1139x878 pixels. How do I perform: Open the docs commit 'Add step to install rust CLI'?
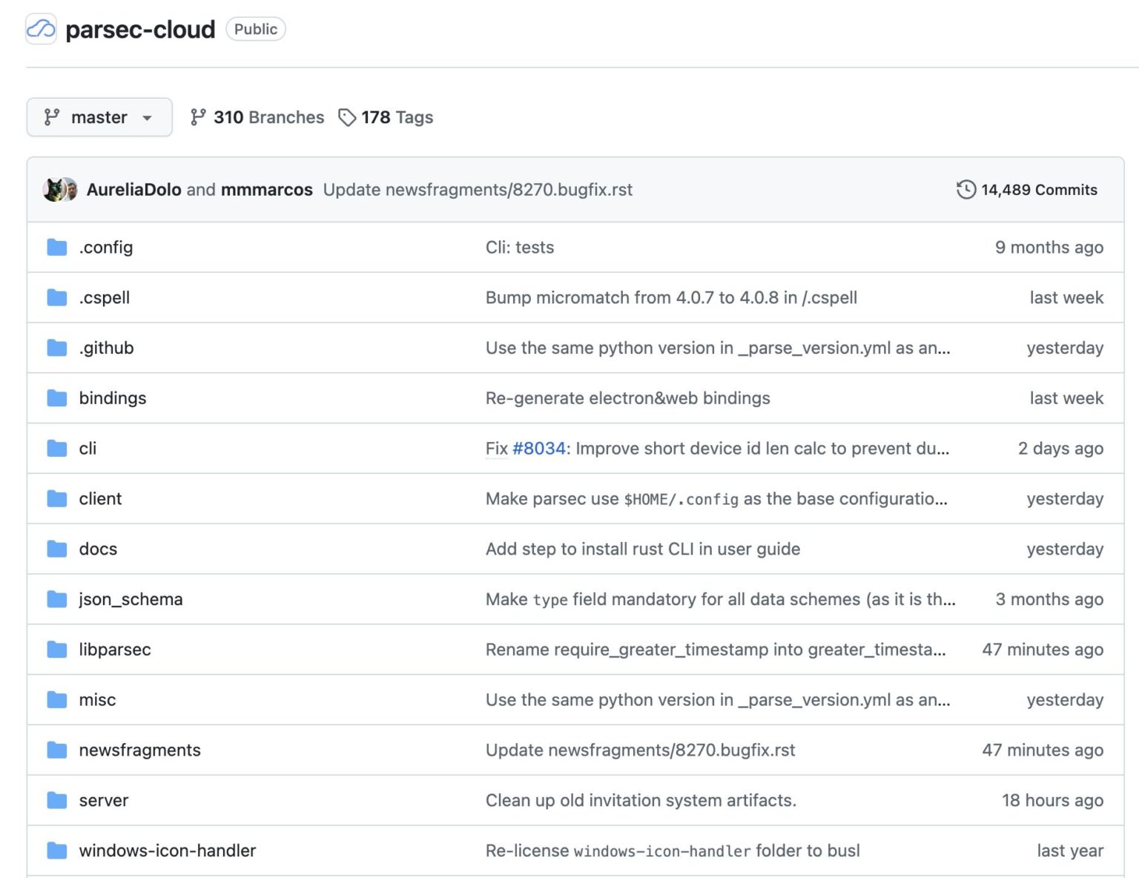(642, 549)
